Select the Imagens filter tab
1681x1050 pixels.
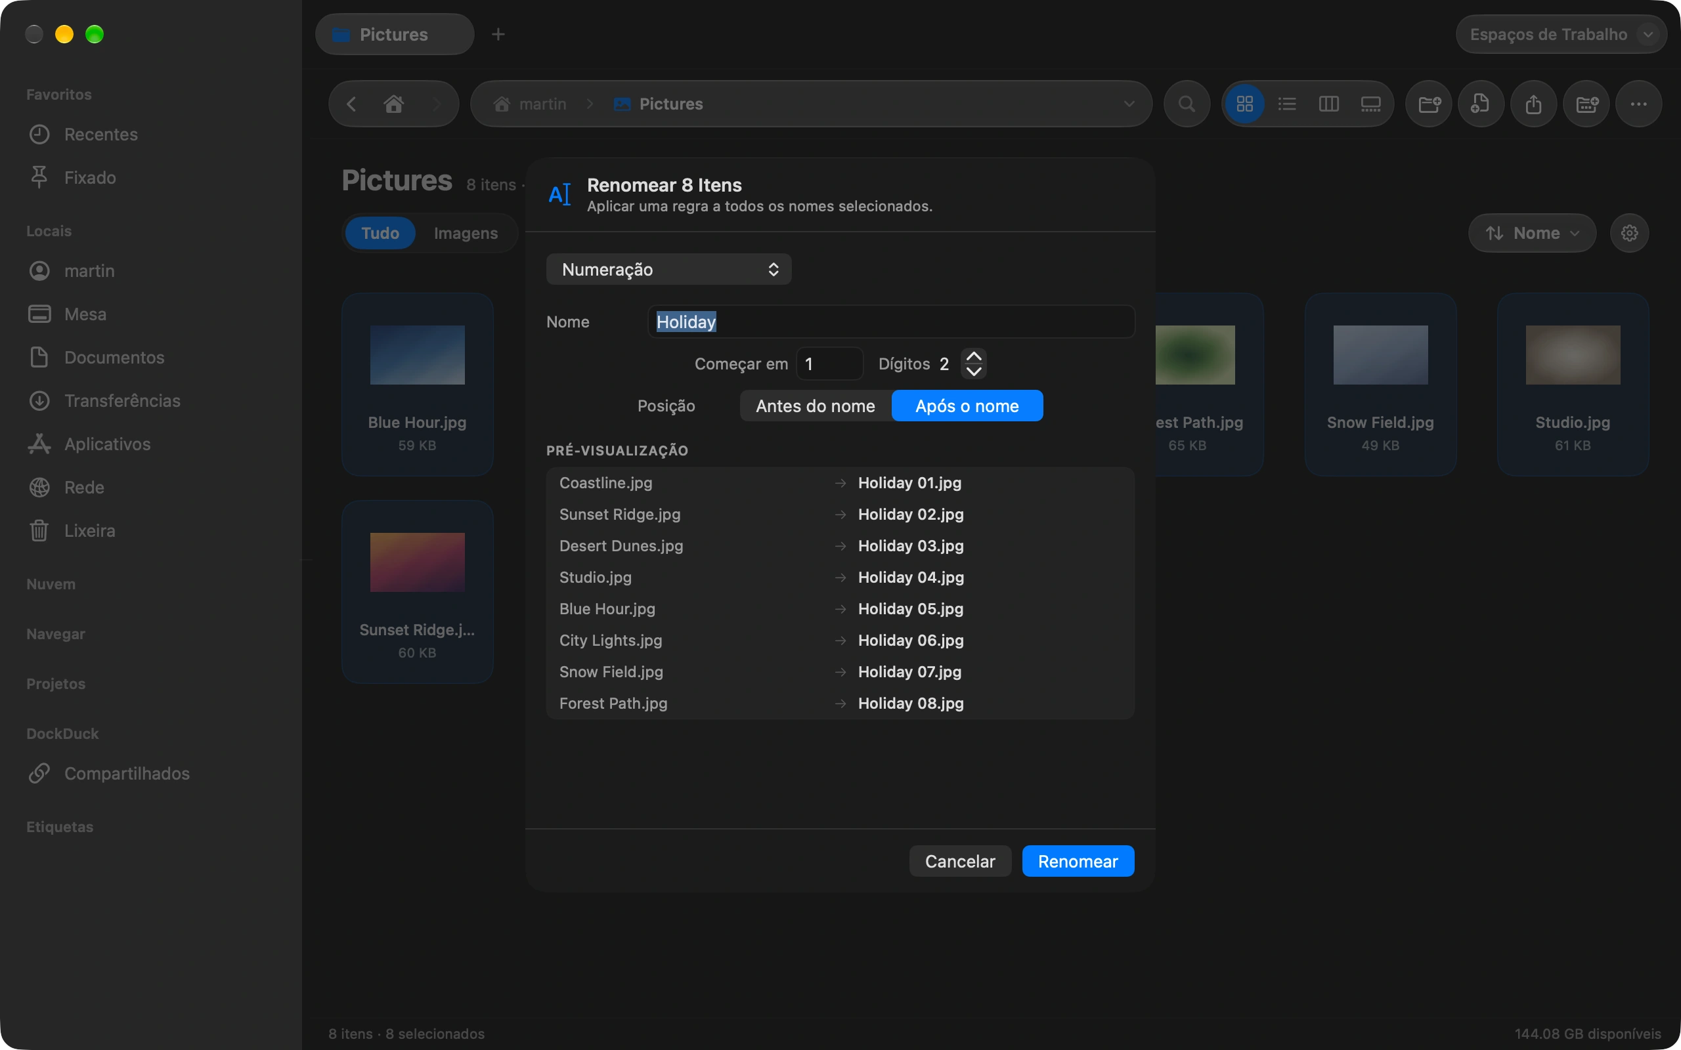pyautogui.click(x=466, y=232)
